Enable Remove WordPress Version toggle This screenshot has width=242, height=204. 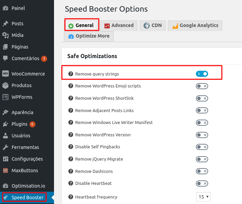point(202,135)
